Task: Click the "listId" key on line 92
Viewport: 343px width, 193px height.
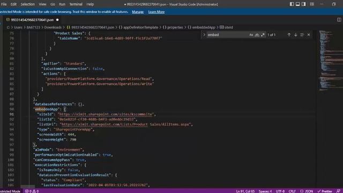Action: (x=46, y=119)
